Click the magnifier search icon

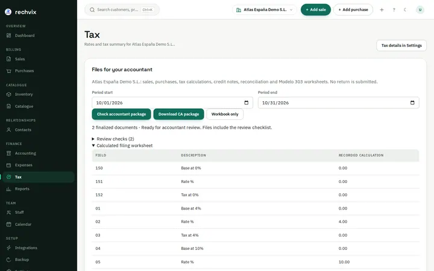coord(92,10)
